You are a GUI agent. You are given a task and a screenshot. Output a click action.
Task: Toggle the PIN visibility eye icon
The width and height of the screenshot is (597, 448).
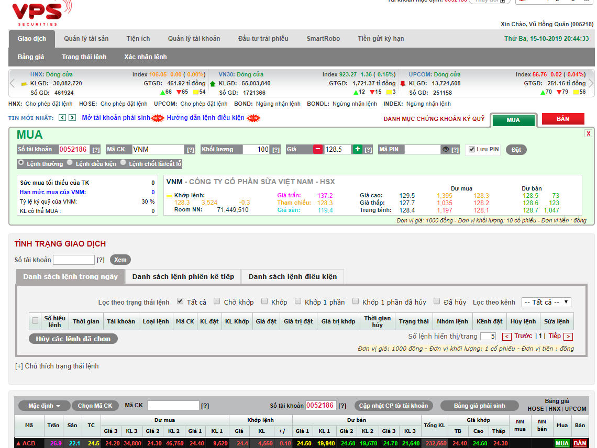[446, 149]
